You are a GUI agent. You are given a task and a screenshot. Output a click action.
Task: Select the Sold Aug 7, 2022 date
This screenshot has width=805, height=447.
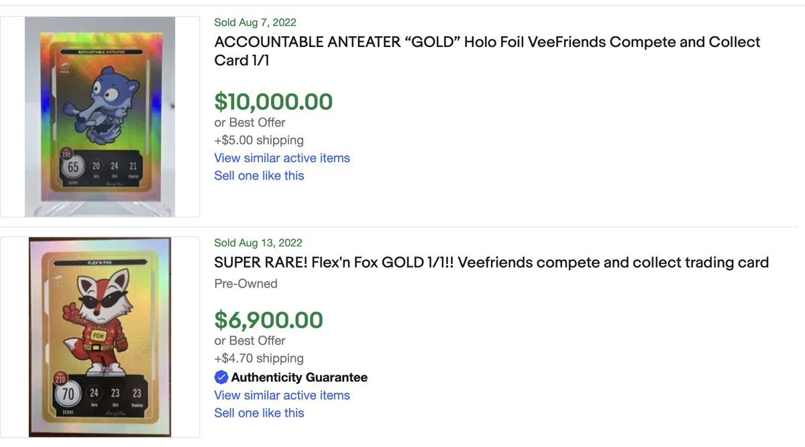pos(255,23)
